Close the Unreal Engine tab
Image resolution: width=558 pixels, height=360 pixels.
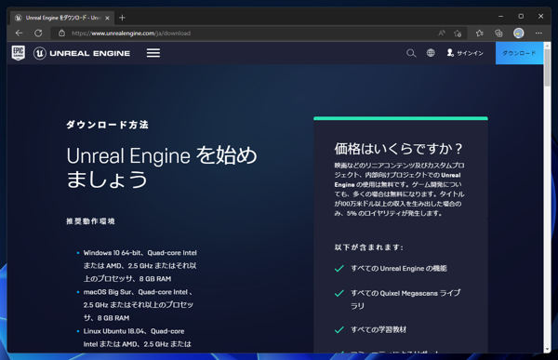click(108, 18)
